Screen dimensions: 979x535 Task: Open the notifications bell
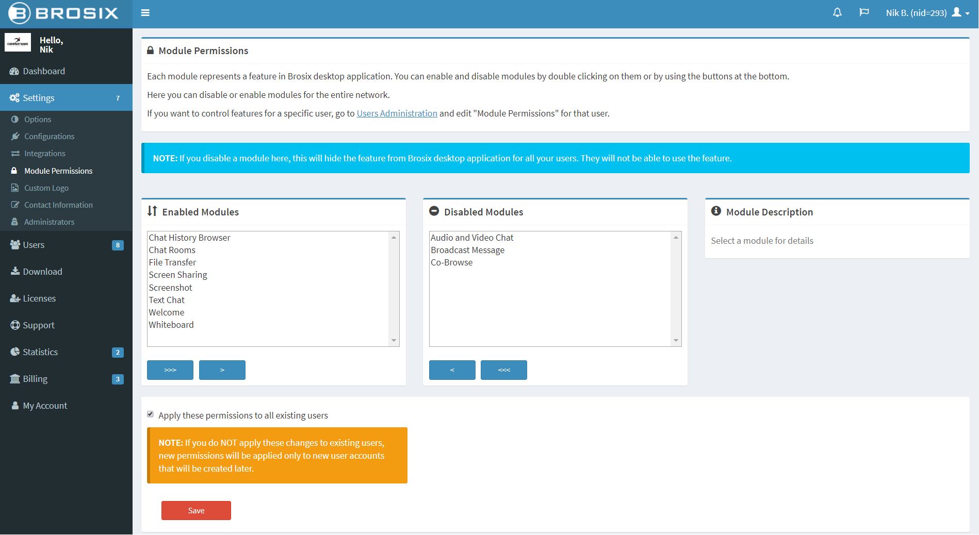click(x=837, y=13)
